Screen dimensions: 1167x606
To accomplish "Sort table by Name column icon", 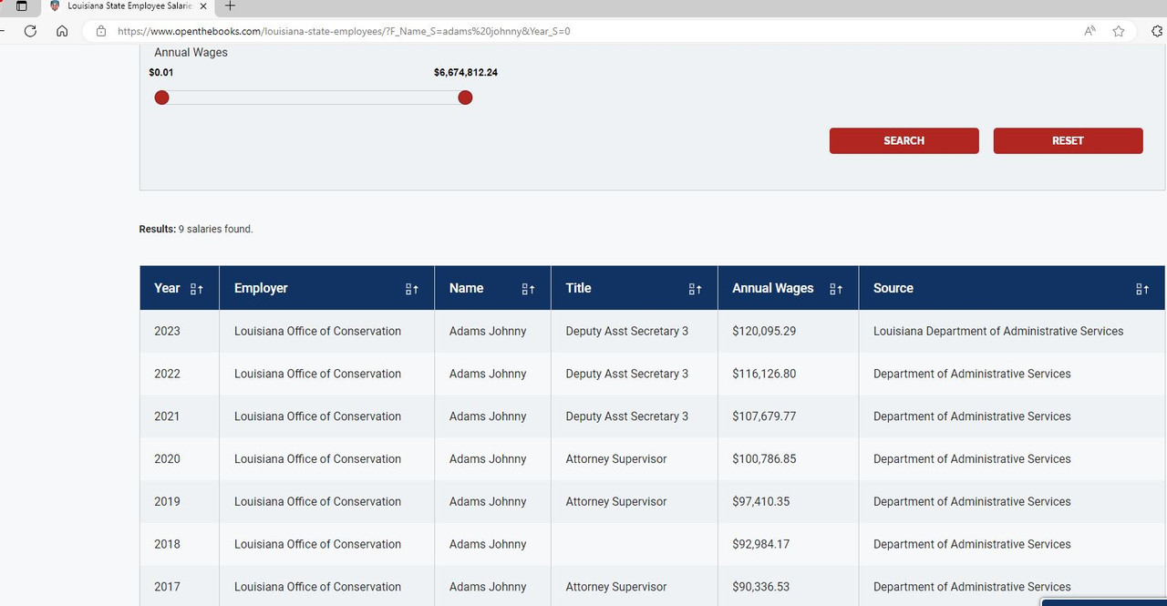I will tap(529, 289).
